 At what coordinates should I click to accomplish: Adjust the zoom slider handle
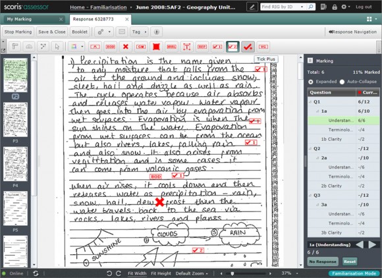click(x=232, y=273)
